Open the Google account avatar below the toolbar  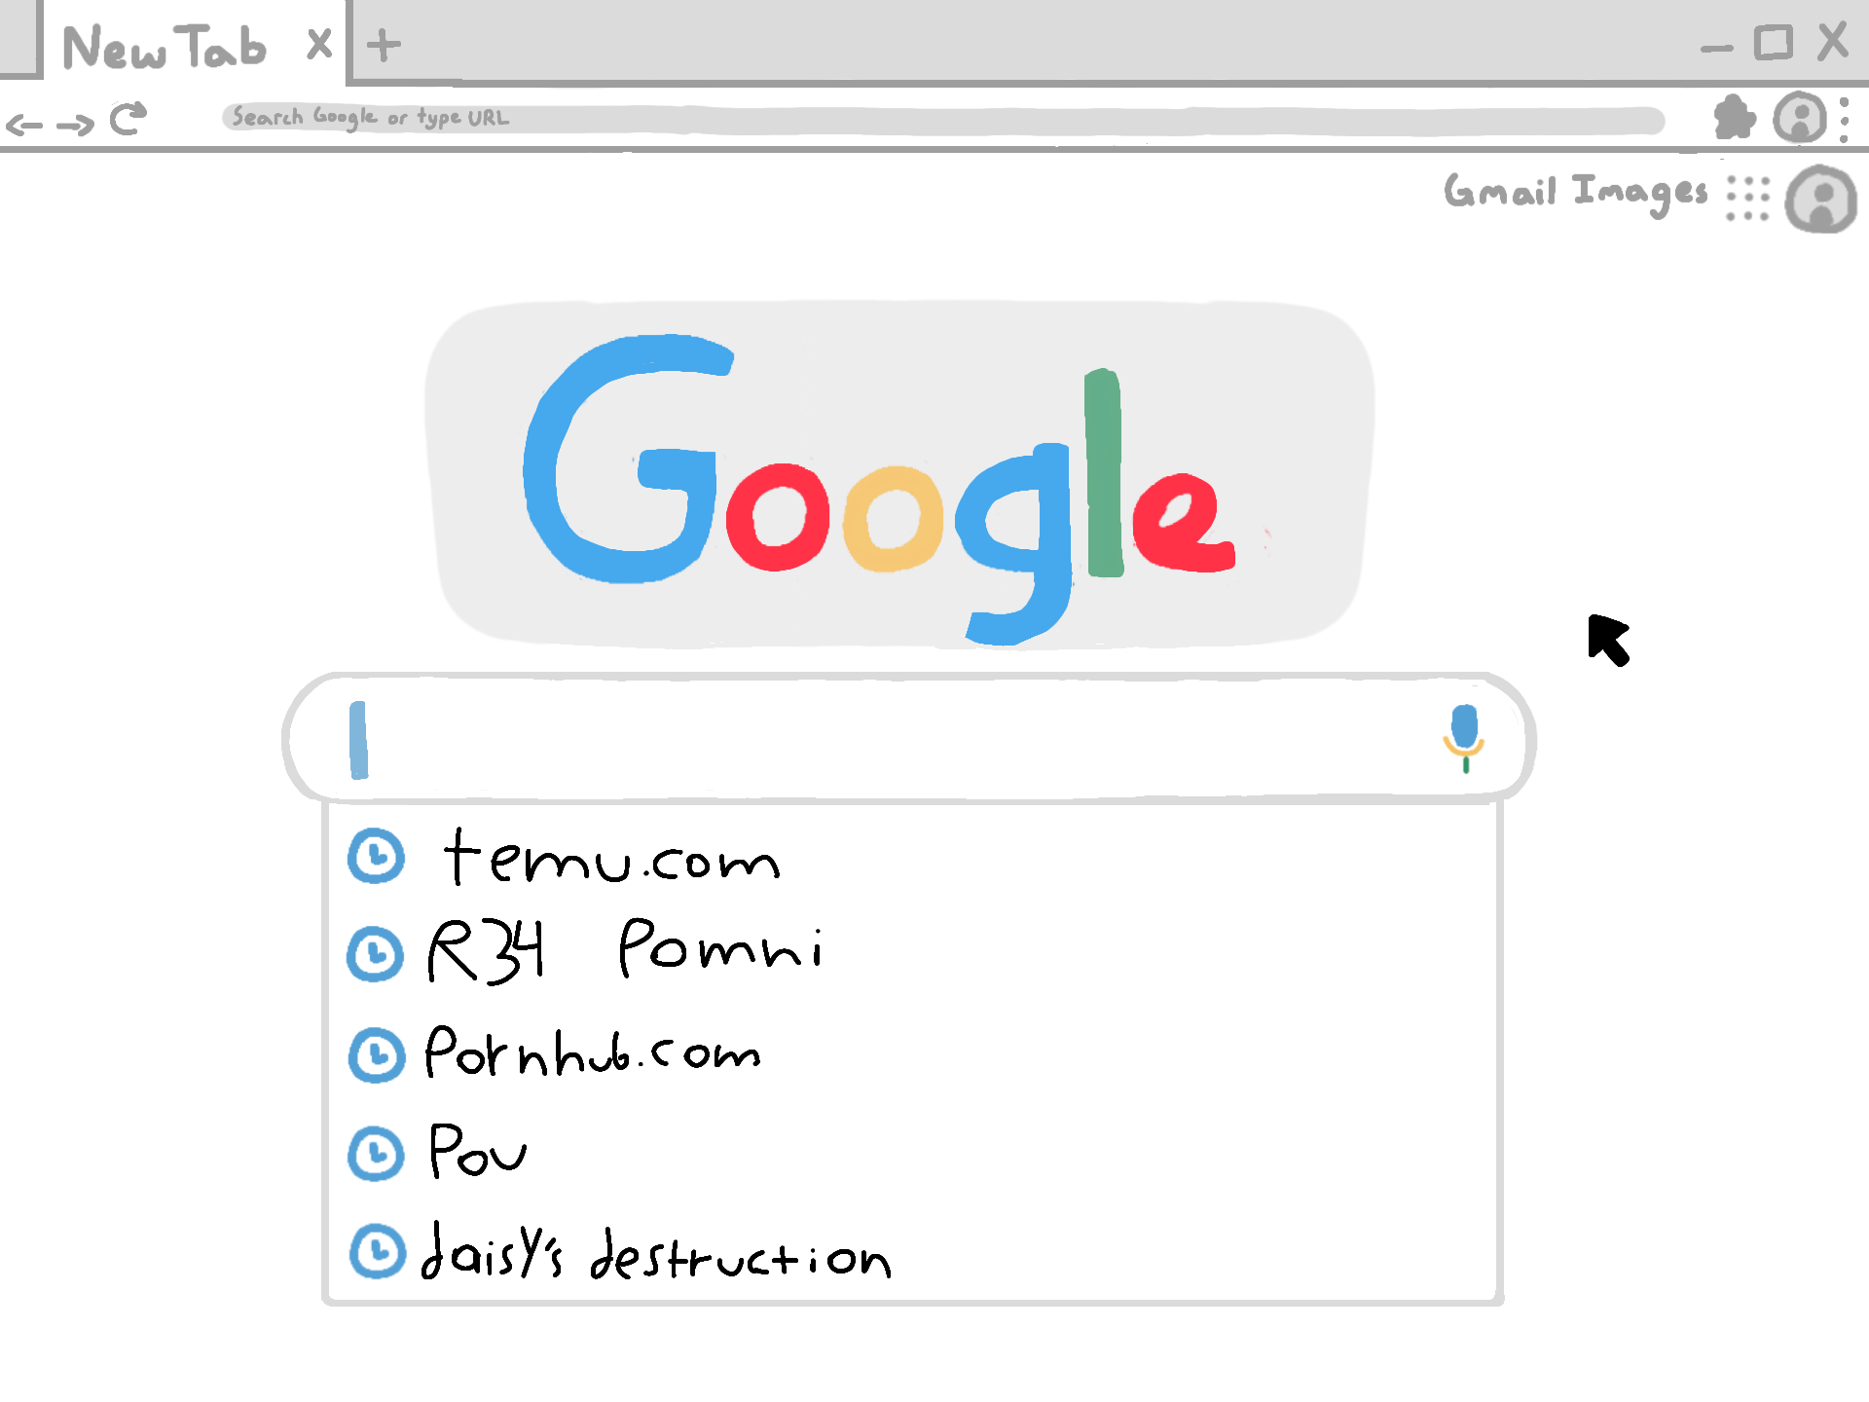[1820, 200]
